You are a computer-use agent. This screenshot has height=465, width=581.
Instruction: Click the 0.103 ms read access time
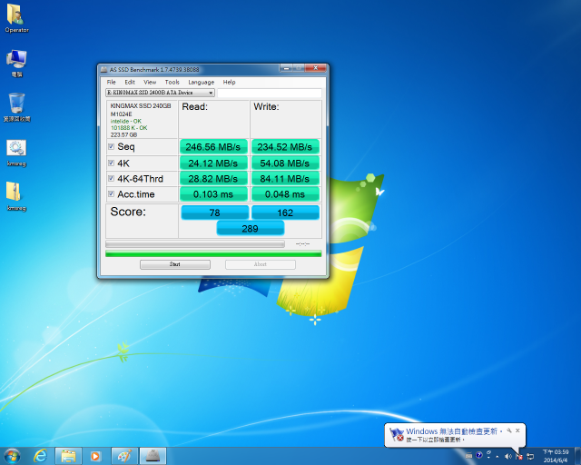point(213,194)
